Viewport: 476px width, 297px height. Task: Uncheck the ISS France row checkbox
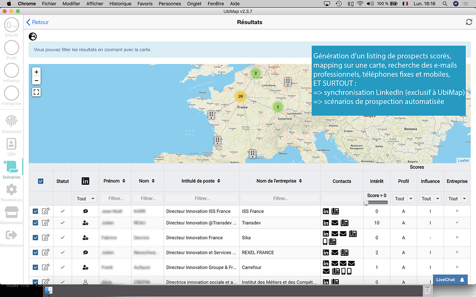(x=35, y=211)
